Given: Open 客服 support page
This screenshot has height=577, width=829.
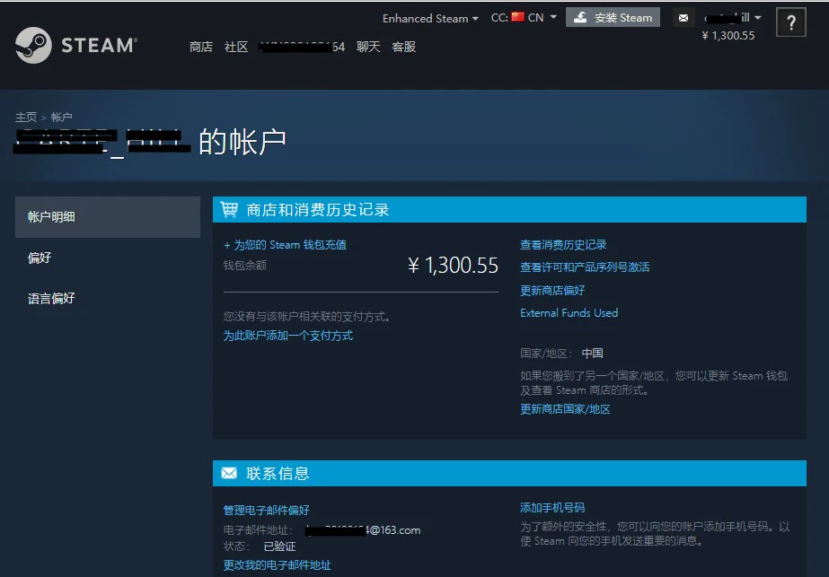Looking at the screenshot, I should pos(404,47).
